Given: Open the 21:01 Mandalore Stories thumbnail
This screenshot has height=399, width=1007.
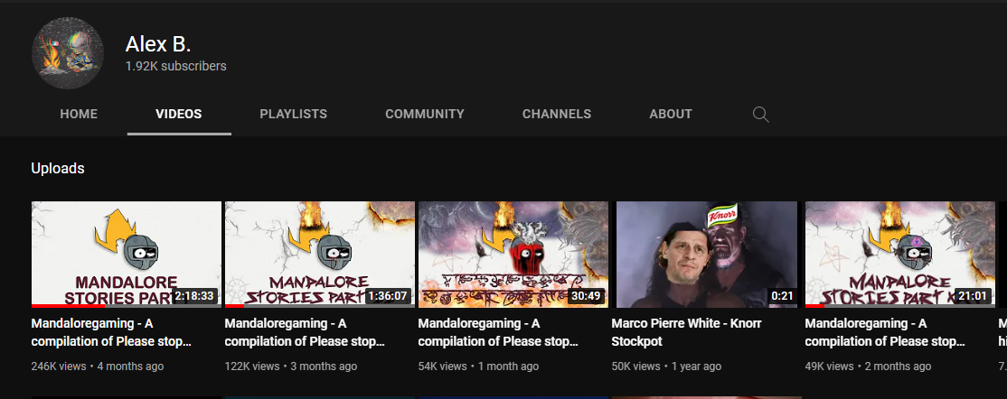Looking at the screenshot, I should pos(899,255).
